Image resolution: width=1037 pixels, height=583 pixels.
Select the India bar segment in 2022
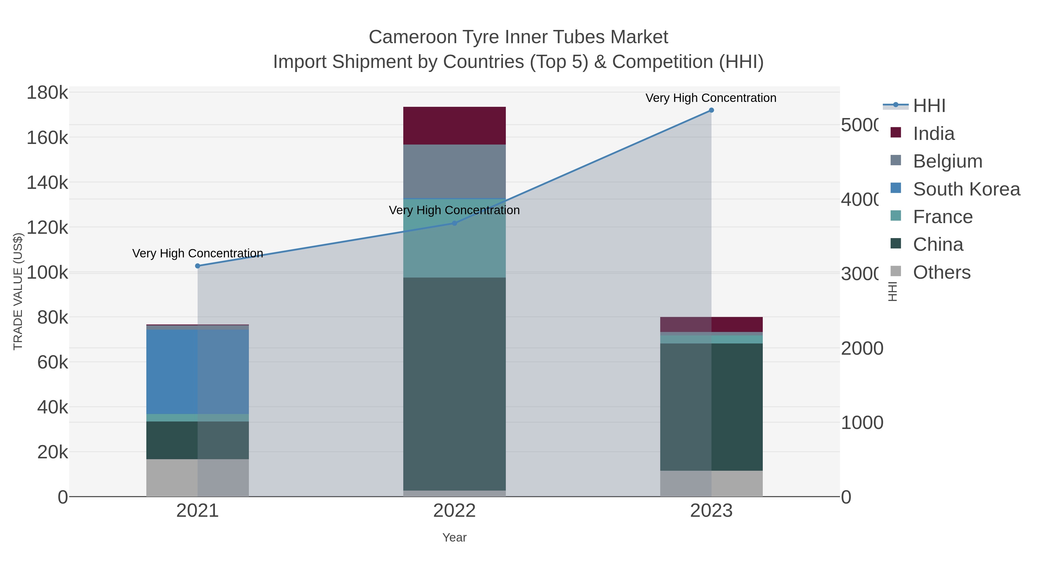455,126
